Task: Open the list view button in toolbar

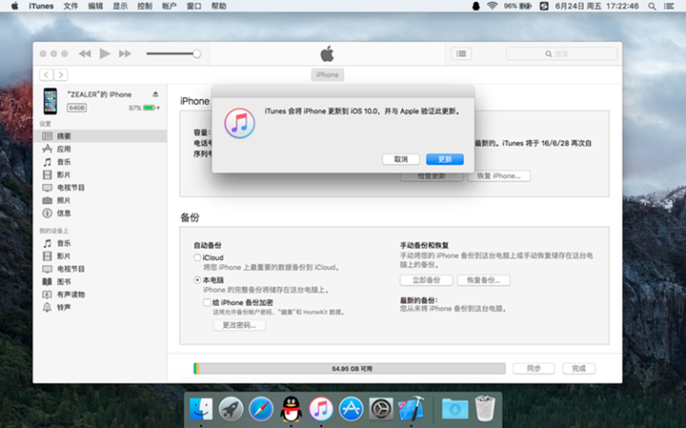Action: click(x=461, y=53)
